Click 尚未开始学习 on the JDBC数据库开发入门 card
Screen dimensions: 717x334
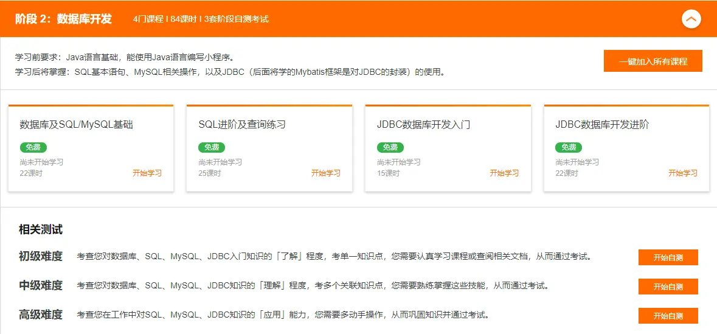(x=399, y=162)
